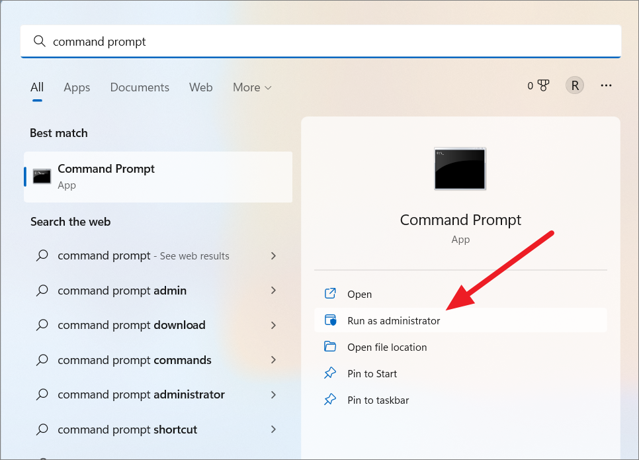The width and height of the screenshot is (639, 460).
Task: Select Run as administrator option
Action: click(460, 320)
